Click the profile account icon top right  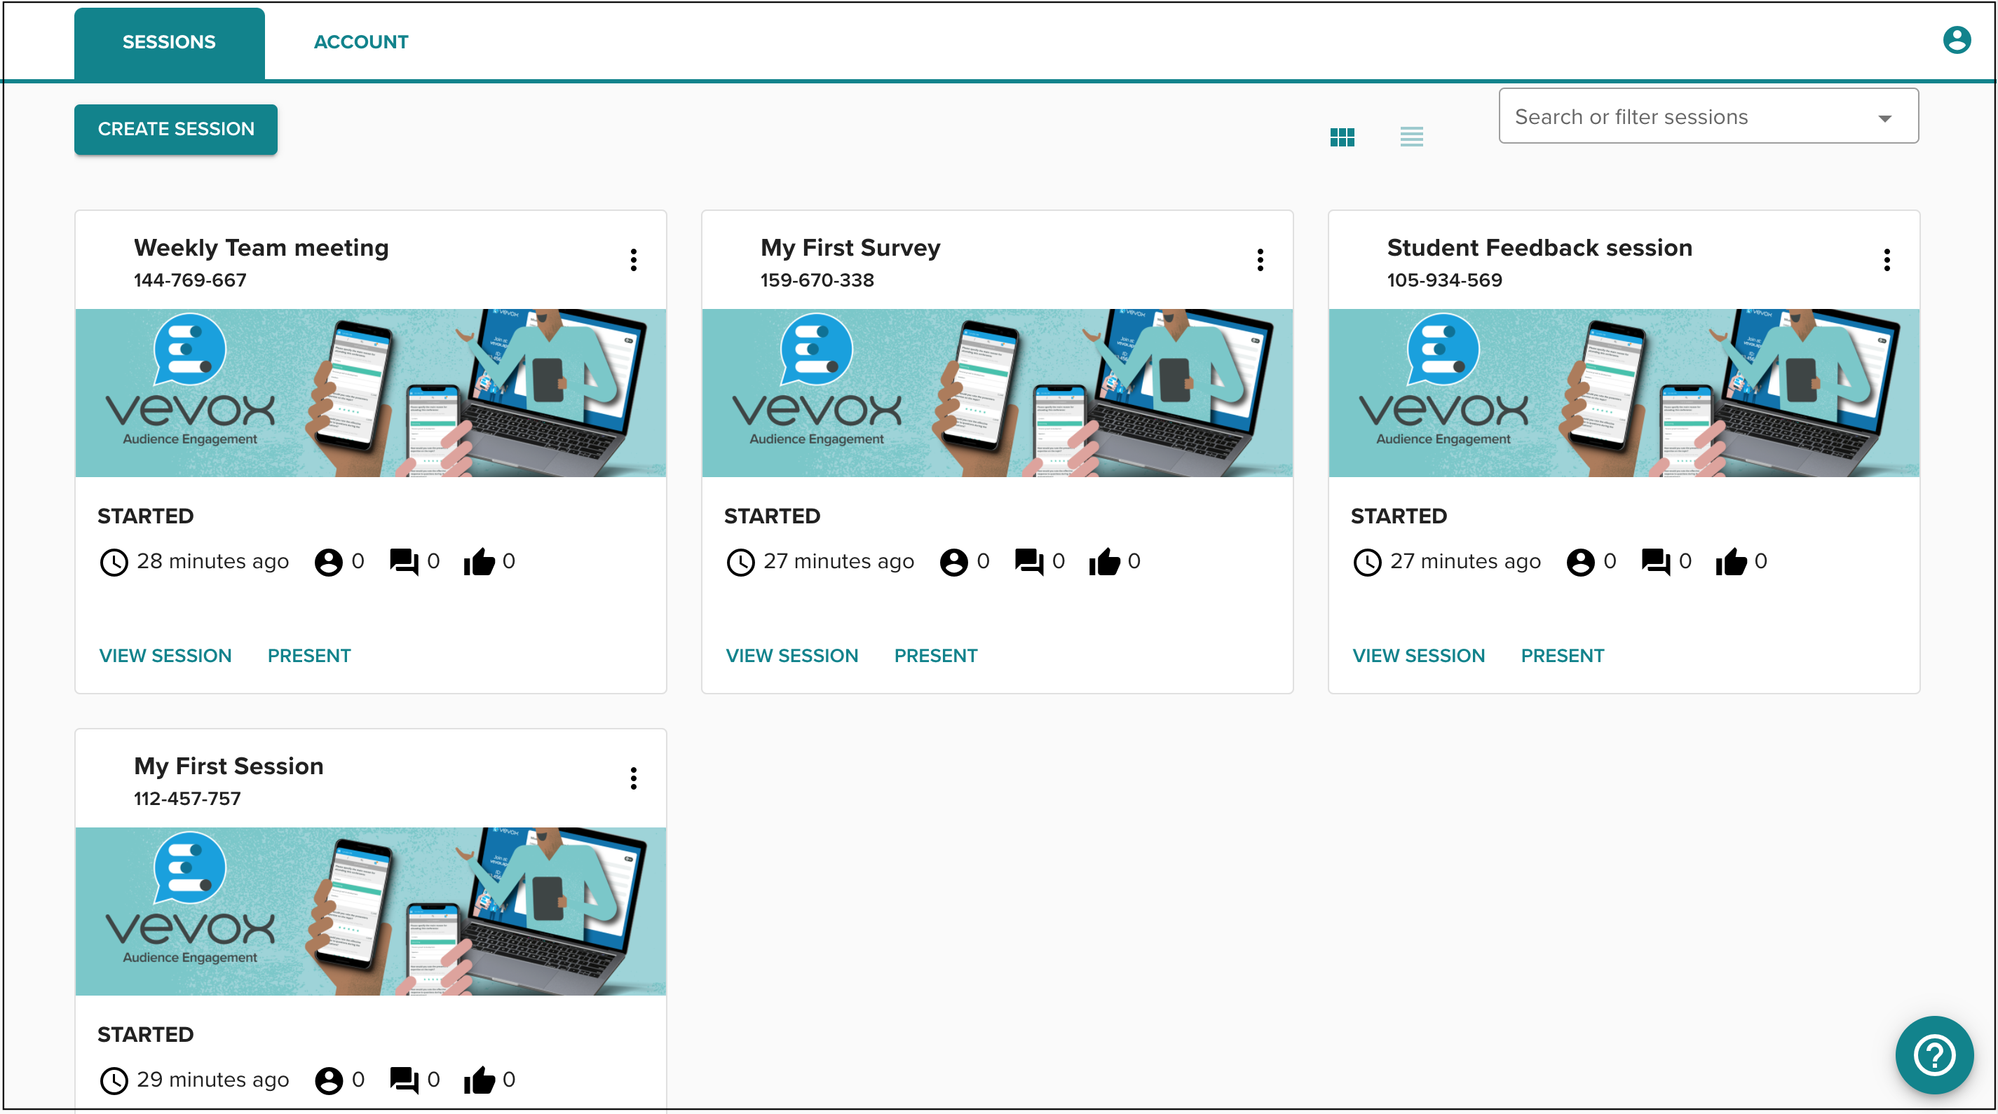pos(1956,39)
